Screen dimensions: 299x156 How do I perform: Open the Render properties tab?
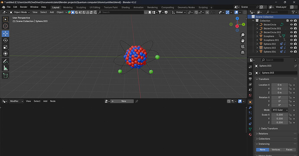click(x=250, y=74)
